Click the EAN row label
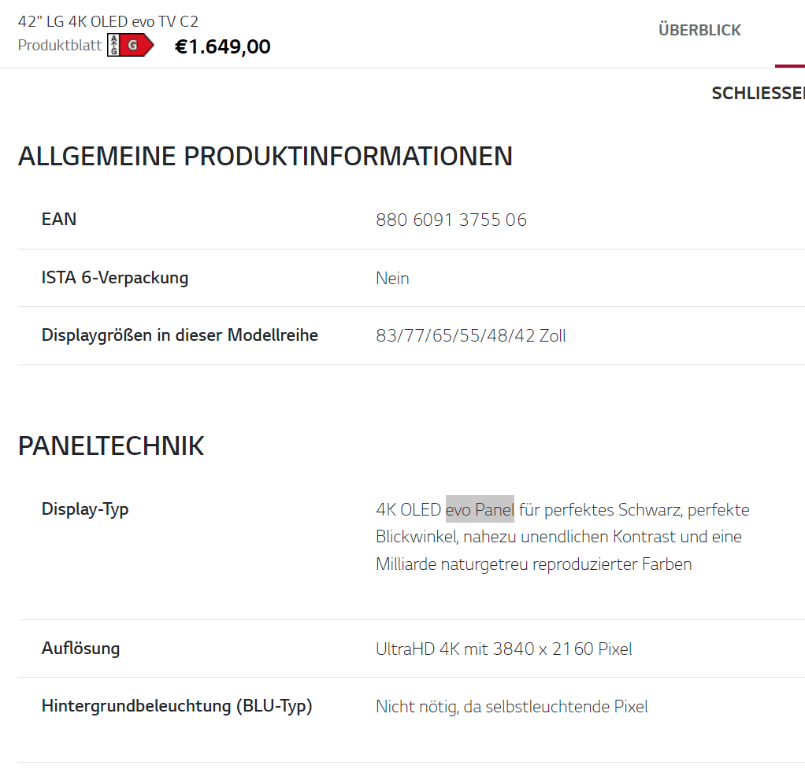Image resolution: width=805 pixels, height=769 pixels. 59,219
